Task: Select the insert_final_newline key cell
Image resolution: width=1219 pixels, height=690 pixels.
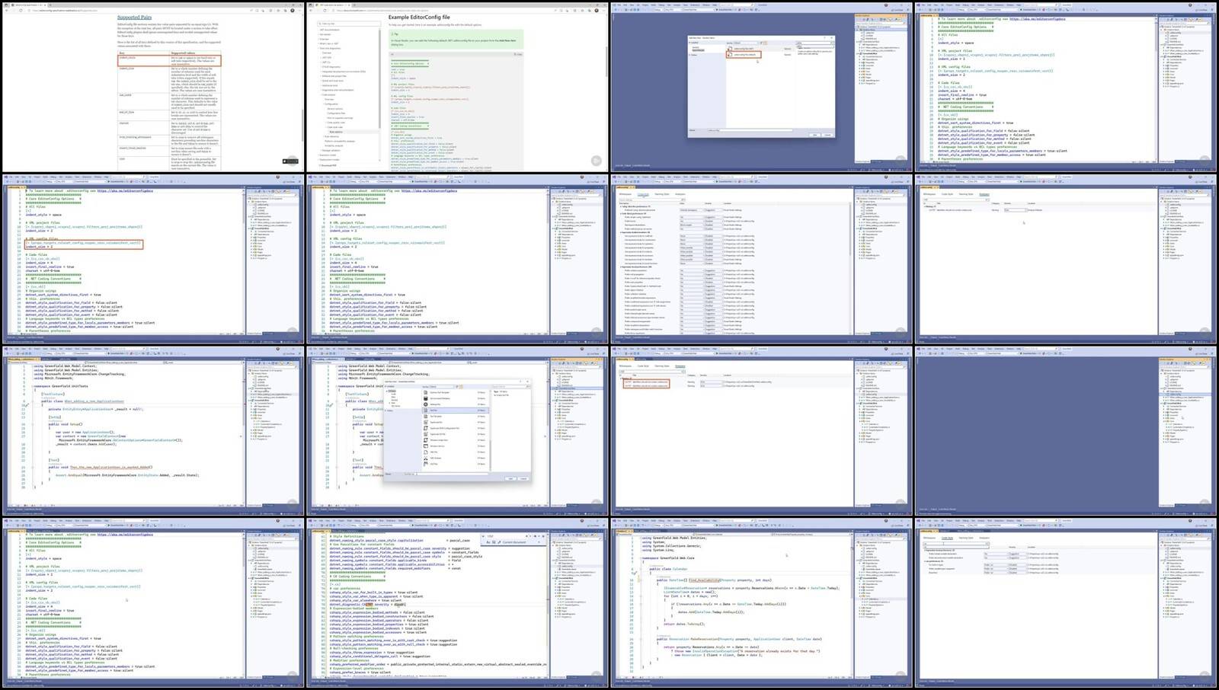Action: coord(144,152)
